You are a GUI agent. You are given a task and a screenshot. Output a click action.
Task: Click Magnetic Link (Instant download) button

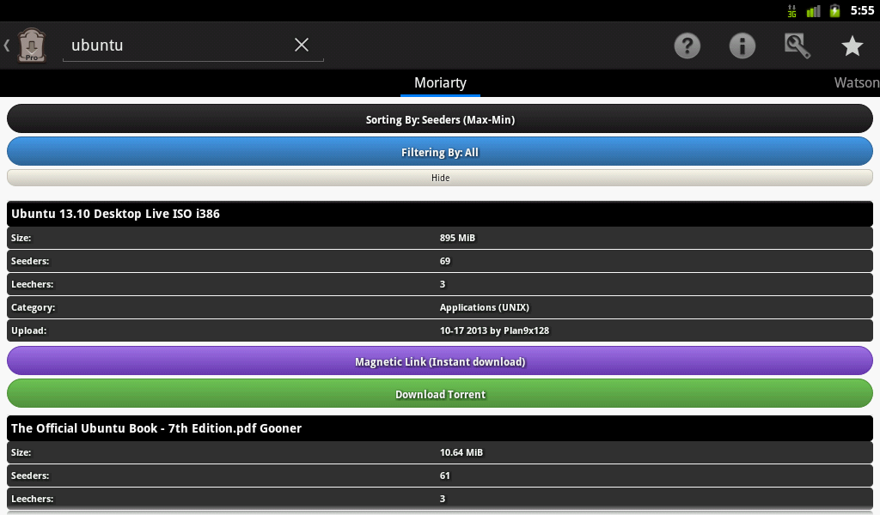[440, 361]
